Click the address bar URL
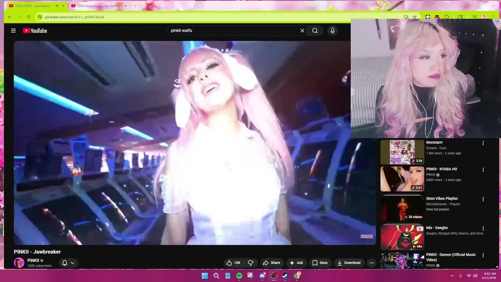501x282 pixels. tap(74, 17)
